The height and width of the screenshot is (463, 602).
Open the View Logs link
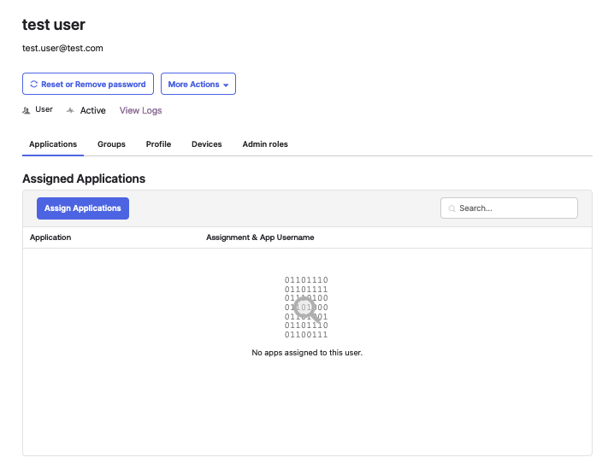click(140, 110)
